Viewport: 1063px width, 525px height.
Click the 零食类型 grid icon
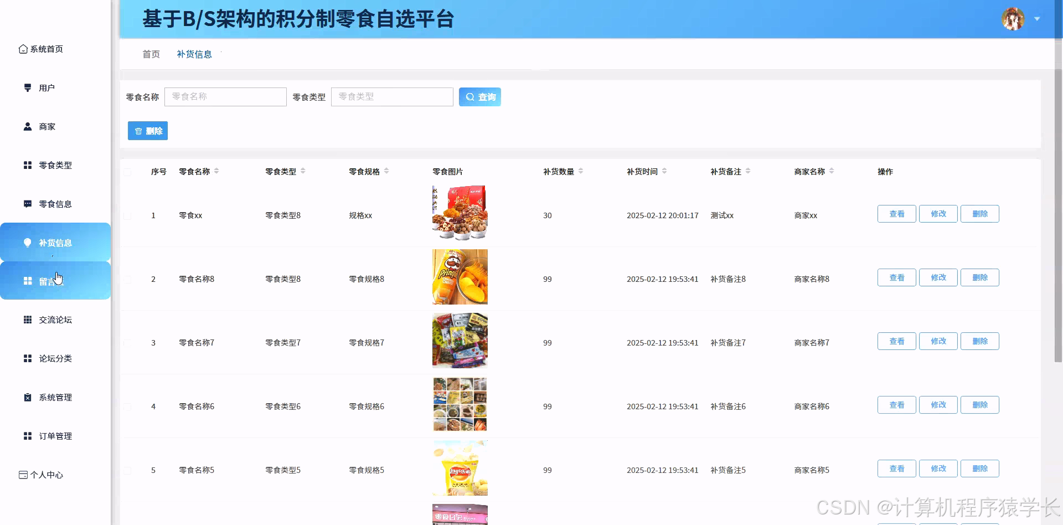28,165
